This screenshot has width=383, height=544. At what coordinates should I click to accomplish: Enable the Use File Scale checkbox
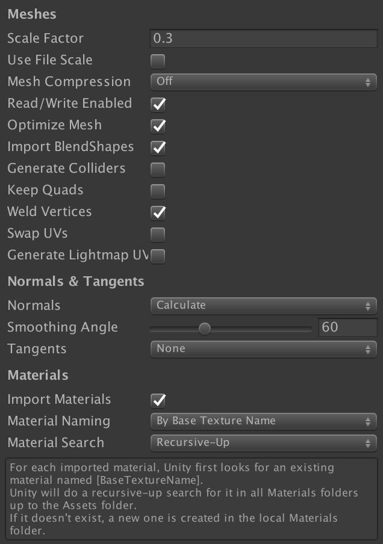[x=157, y=60]
